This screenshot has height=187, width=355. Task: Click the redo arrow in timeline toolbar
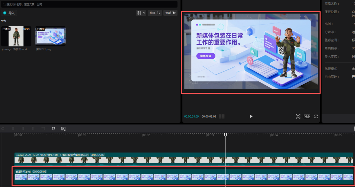pos(3,129)
